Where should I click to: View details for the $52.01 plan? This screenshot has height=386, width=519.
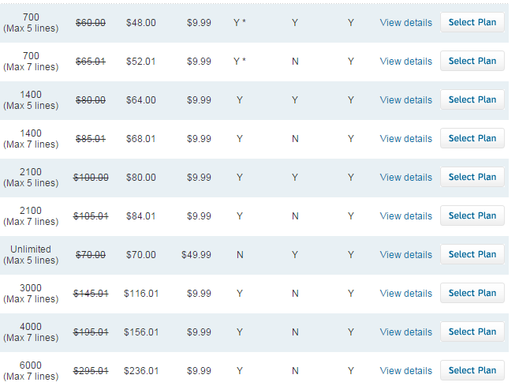click(405, 62)
